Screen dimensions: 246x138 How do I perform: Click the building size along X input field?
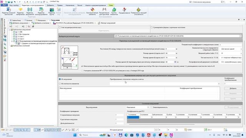pos(170,53)
